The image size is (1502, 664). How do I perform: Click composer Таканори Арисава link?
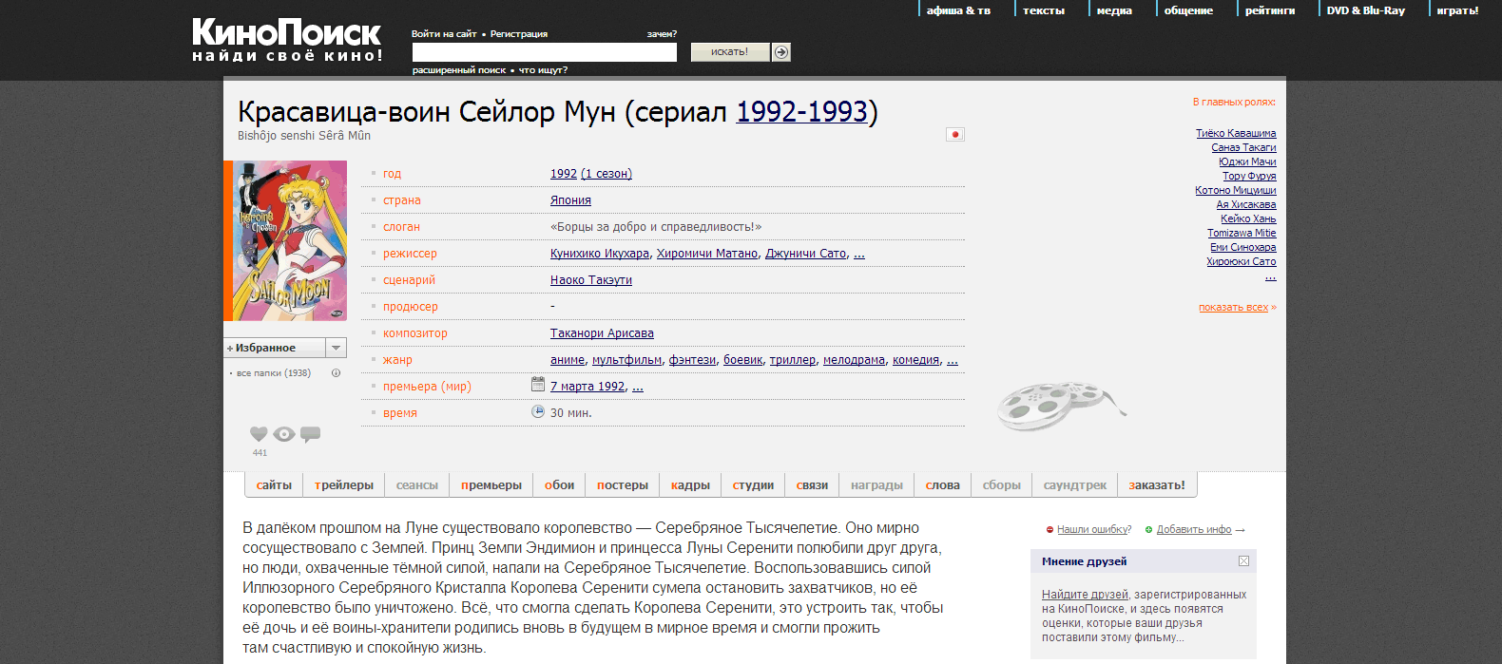(x=602, y=333)
